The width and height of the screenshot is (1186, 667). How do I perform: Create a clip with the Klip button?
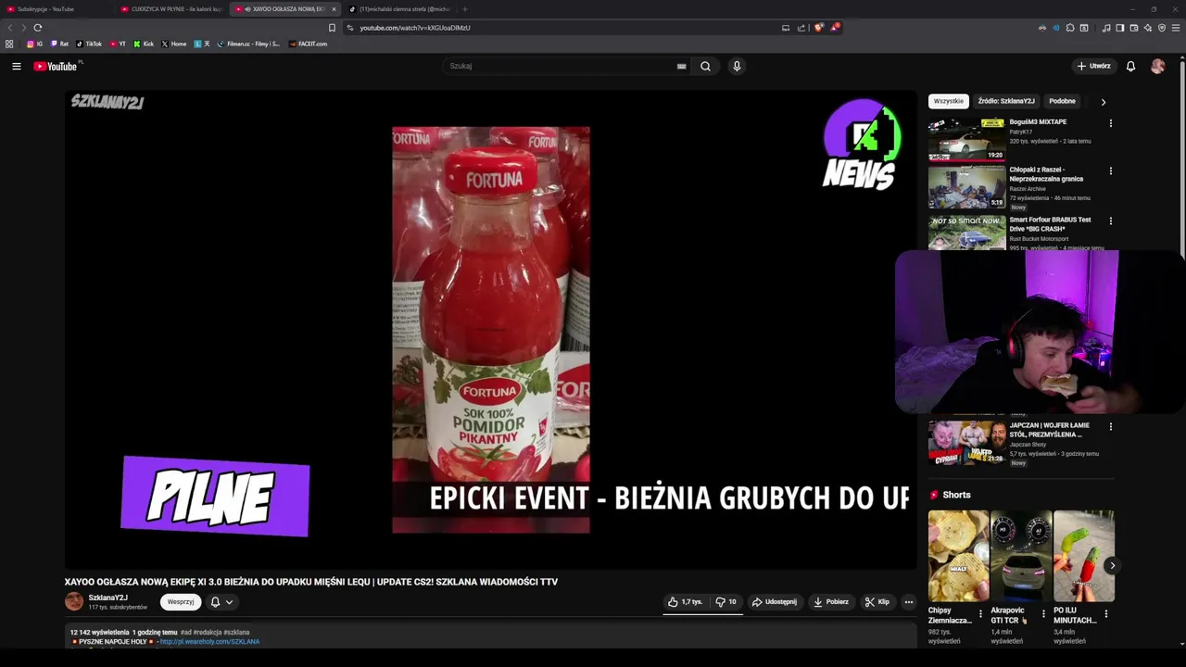pos(877,602)
